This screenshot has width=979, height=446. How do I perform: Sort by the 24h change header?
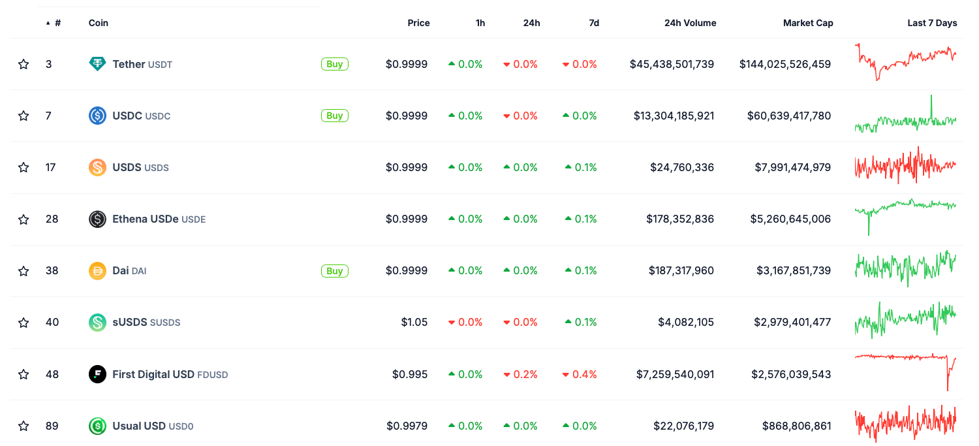(x=531, y=23)
